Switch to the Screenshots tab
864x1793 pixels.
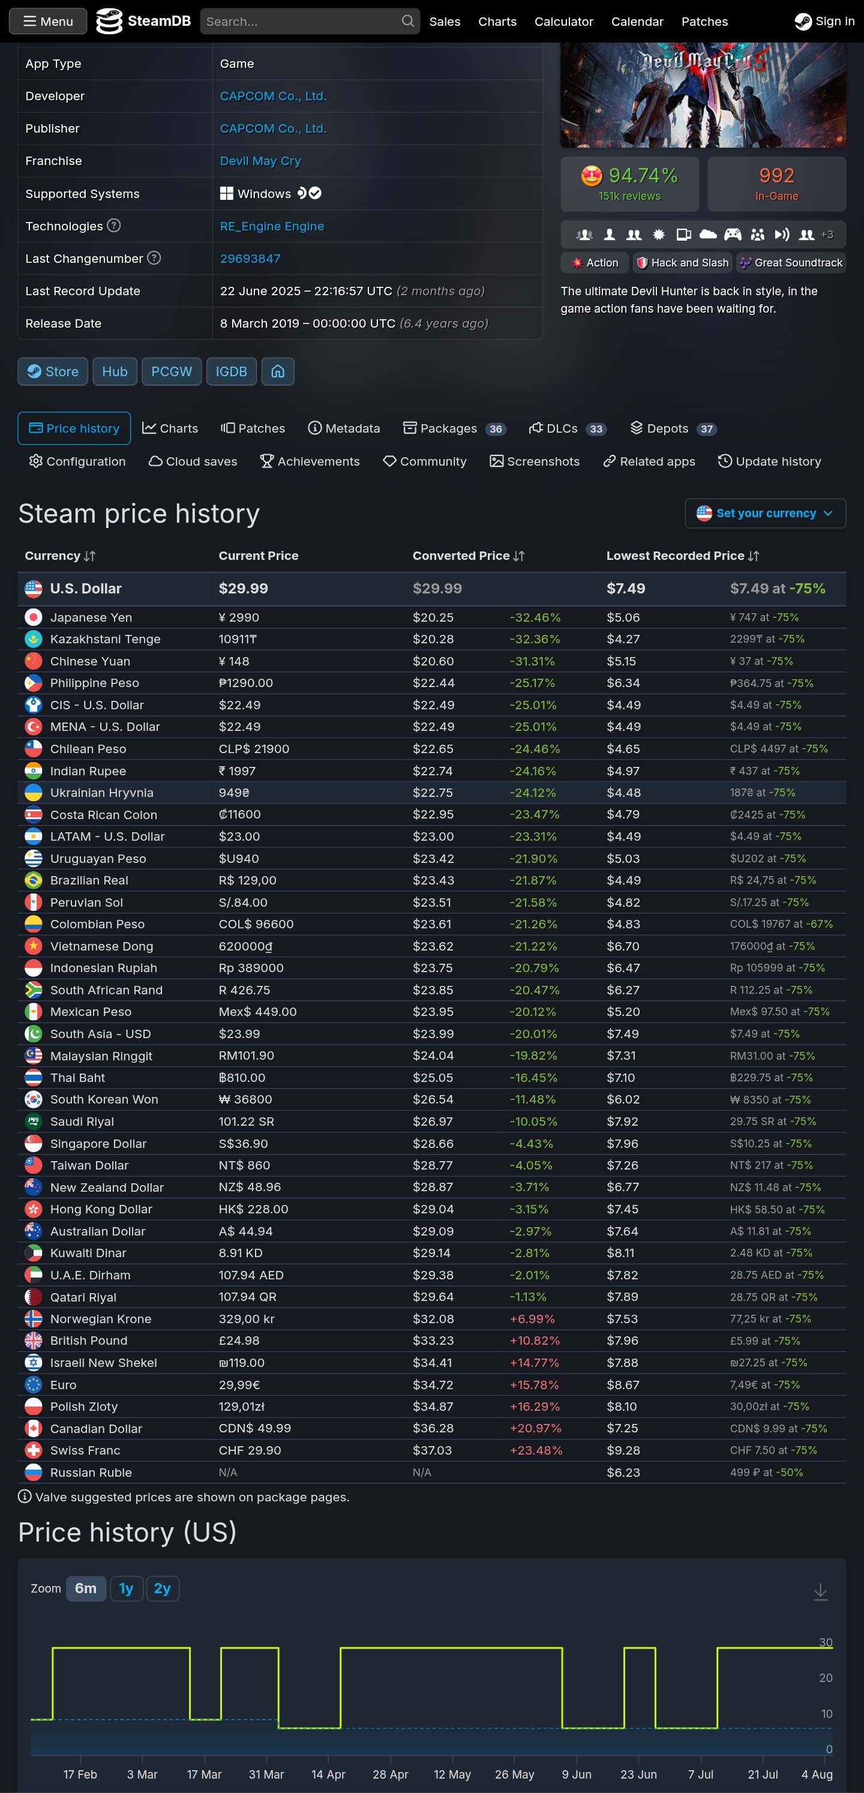pyautogui.click(x=535, y=461)
